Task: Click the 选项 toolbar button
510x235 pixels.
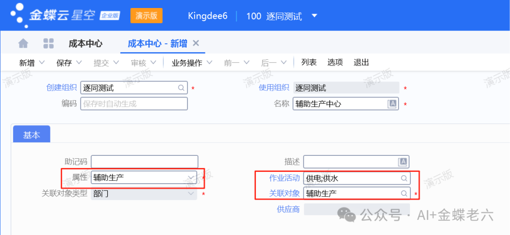Action: tap(335, 63)
